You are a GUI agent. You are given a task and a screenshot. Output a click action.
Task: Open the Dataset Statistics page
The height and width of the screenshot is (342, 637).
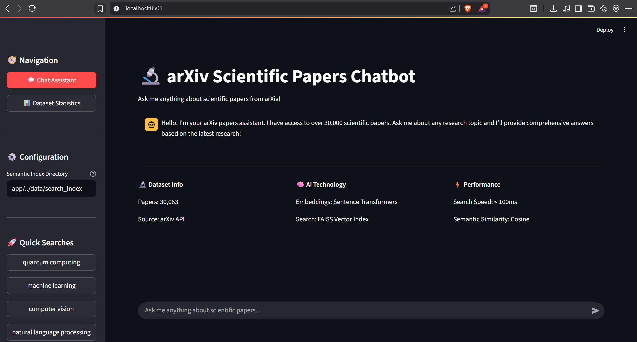click(51, 103)
